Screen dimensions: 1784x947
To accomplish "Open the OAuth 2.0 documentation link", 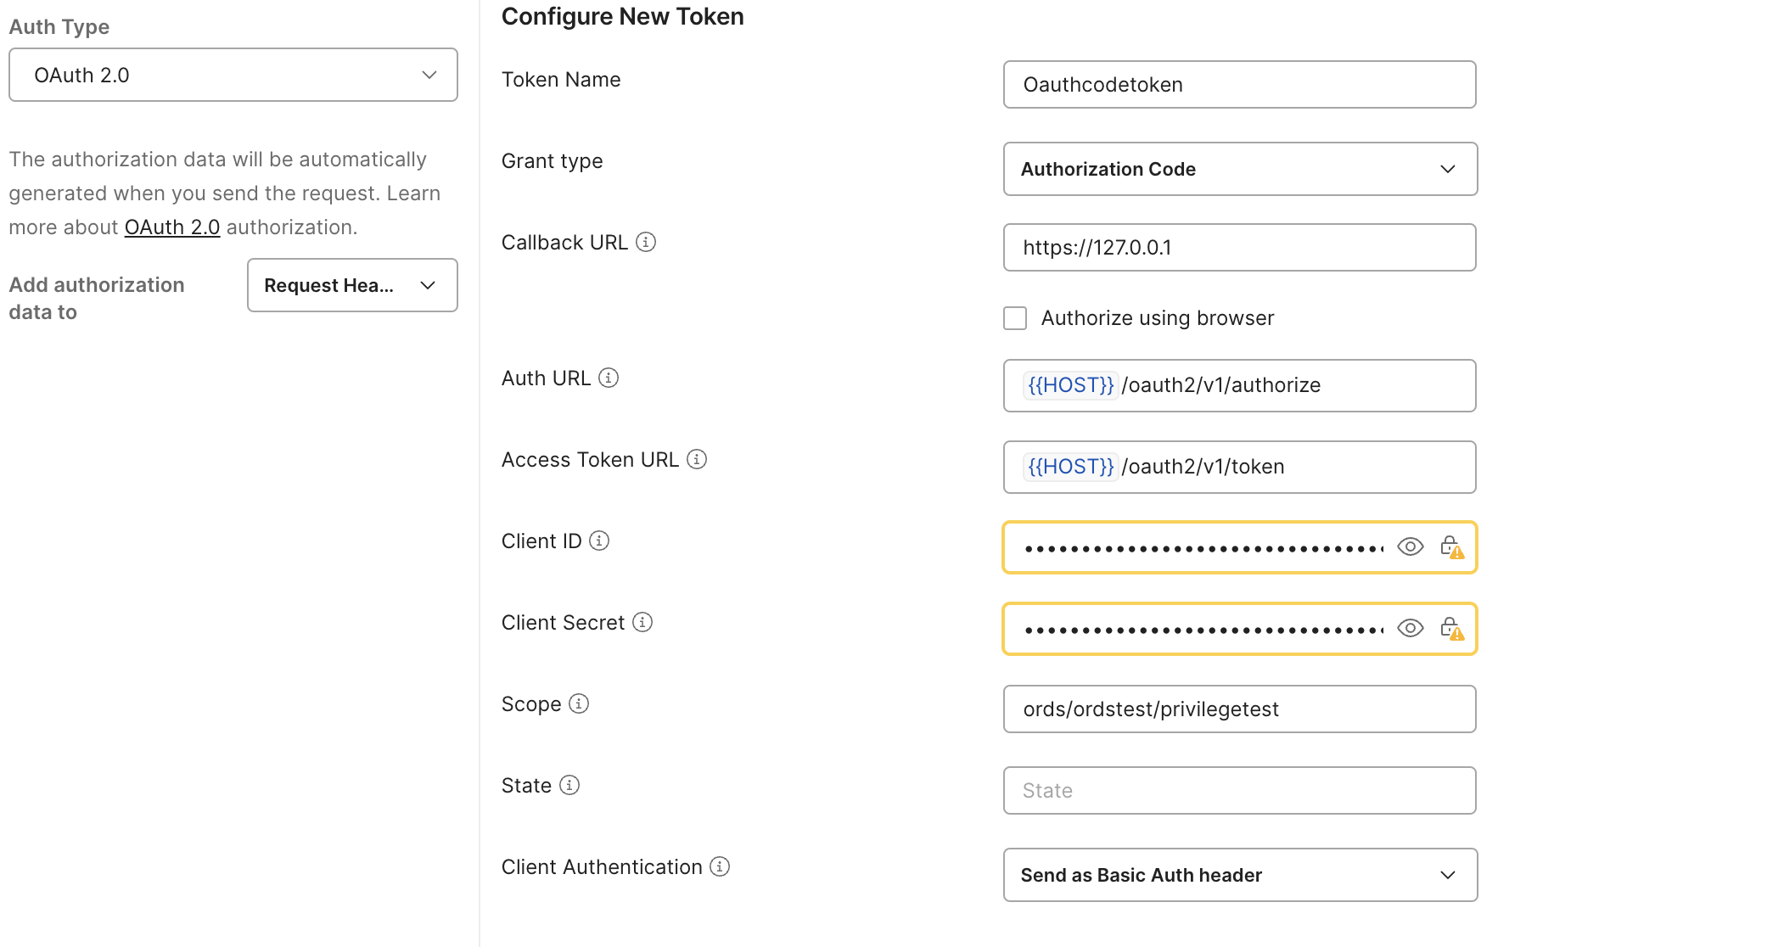I will tap(172, 227).
